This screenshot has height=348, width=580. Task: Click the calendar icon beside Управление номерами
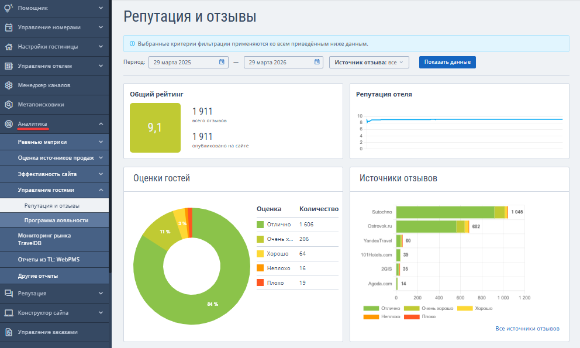pyautogui.click(x=9, y=27)
